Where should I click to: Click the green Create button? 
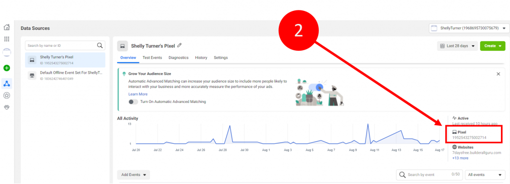[493, 46]
